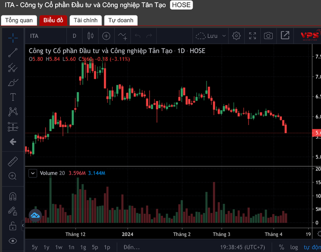Set the range to 5y
The height and width of the screenshot is (252, 321).
coord(34,247)
